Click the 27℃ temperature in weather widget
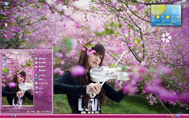The height and width of the screenshot is (118, 189). [175, 7]
